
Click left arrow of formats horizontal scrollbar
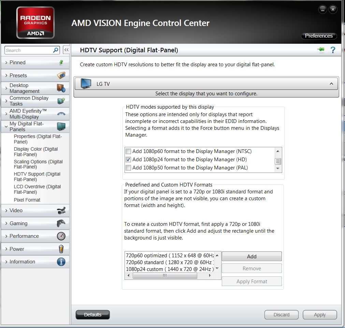point(129,275)
